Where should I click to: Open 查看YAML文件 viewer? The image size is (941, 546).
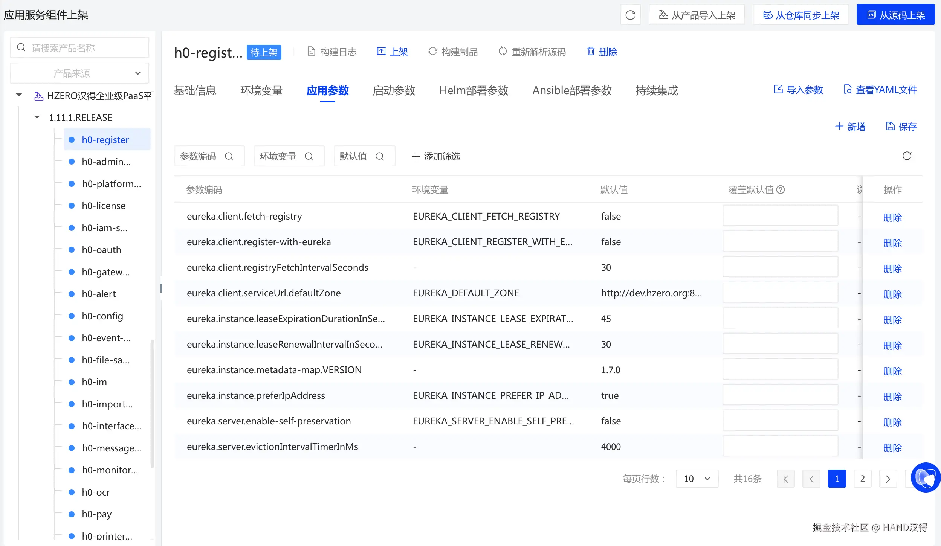point(880,90)
